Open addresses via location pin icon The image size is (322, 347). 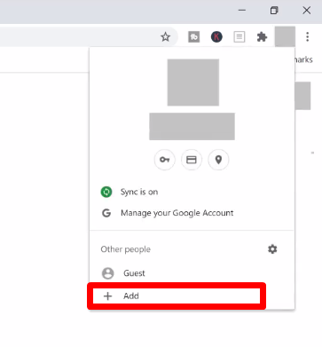(218, 160)
